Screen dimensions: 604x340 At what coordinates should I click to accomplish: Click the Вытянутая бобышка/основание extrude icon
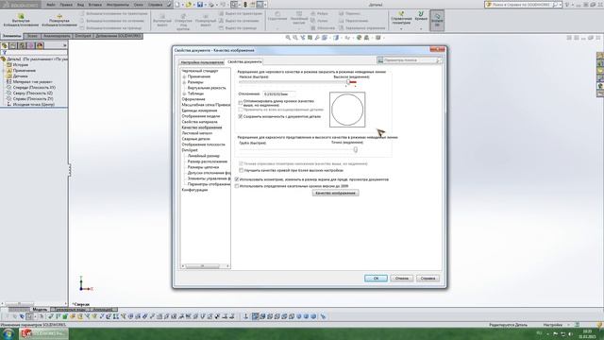tap(21, 16)
